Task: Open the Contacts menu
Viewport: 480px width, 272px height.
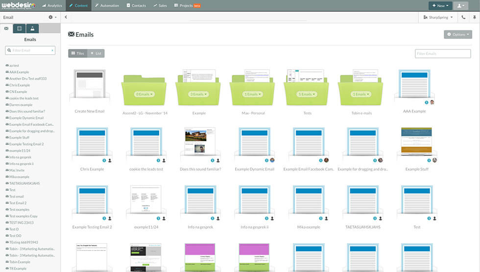Action: pos(136,5)
